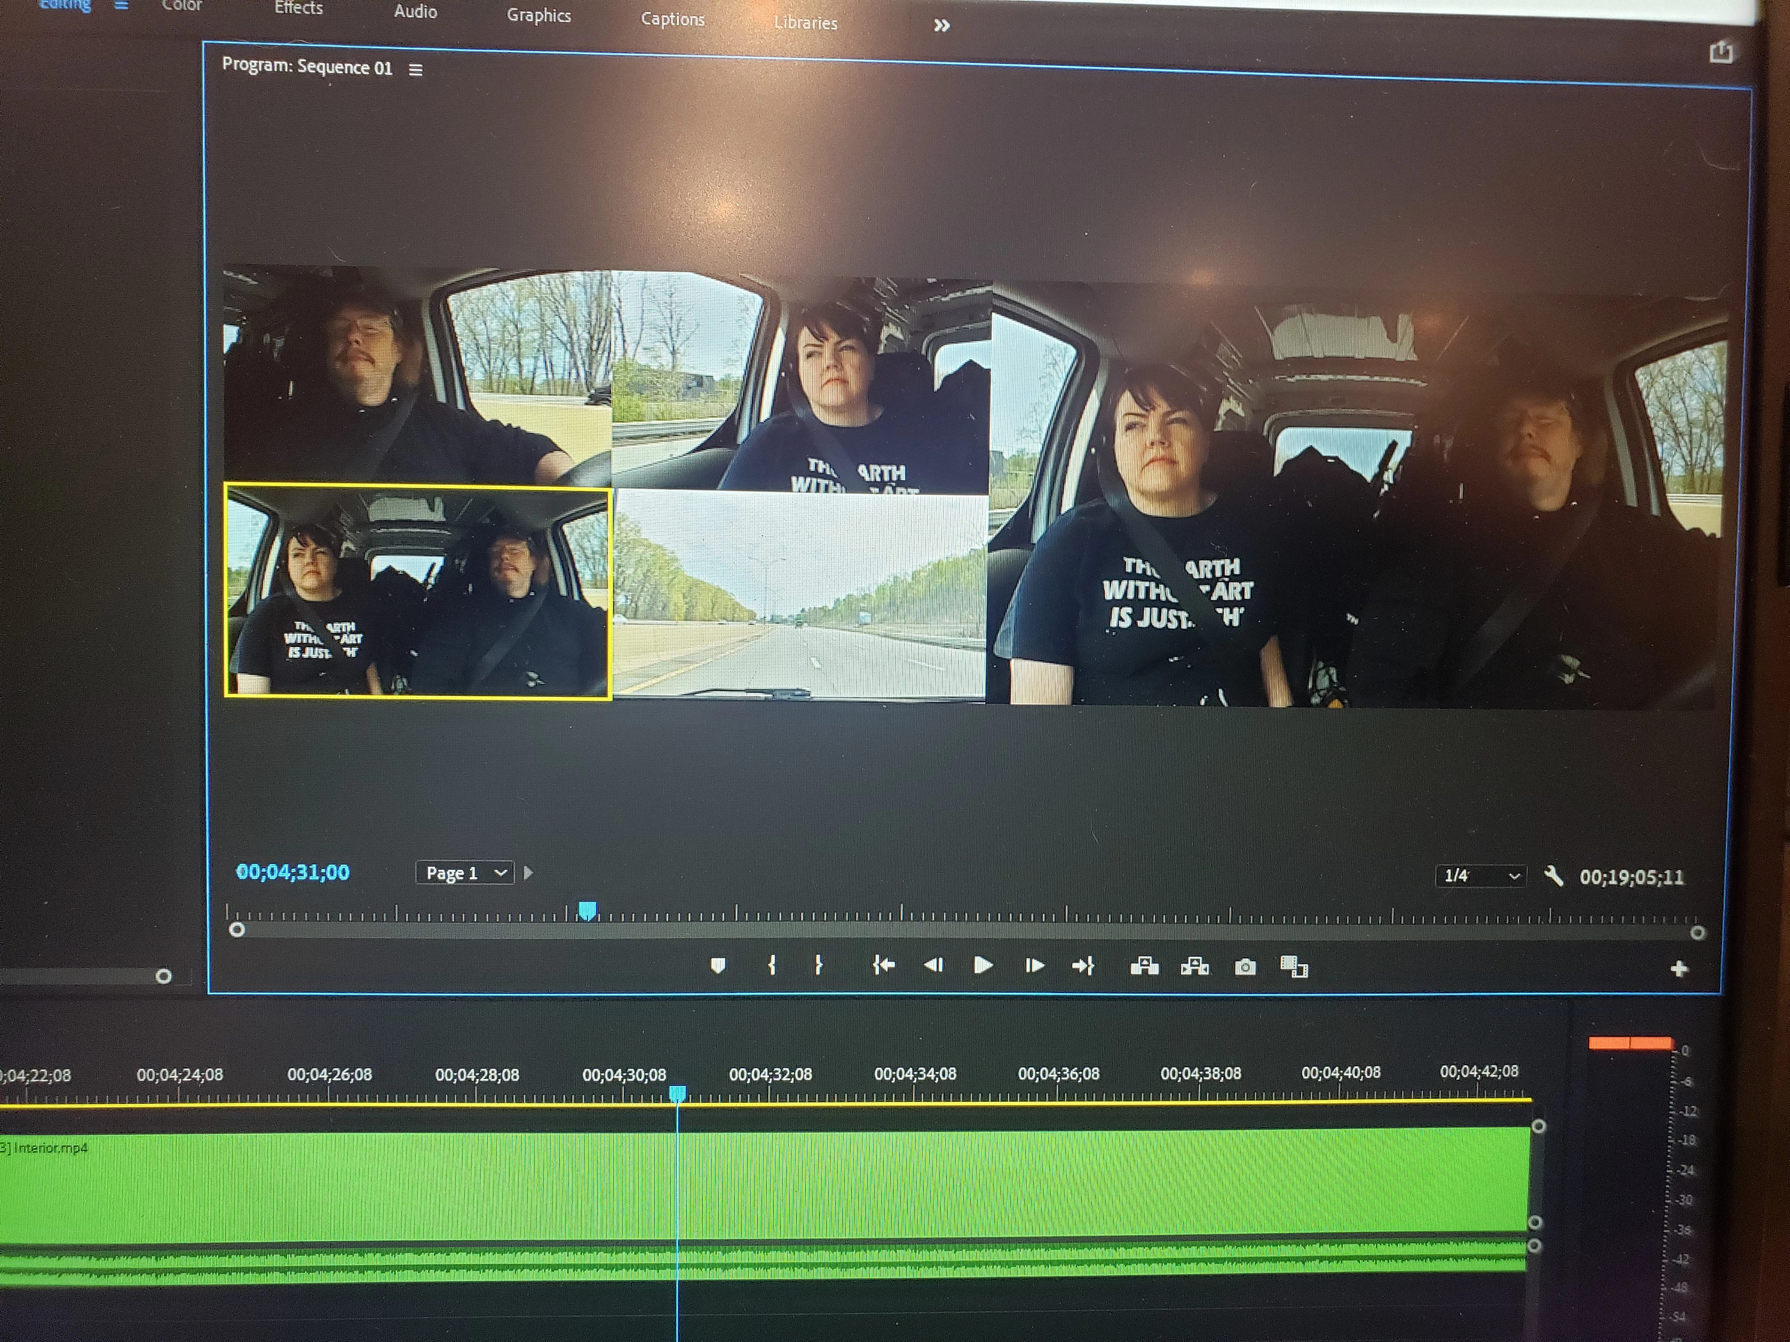Click the Lift icon
The height and width of the screenshot is (1342, 1790).
coord(1144,966)
